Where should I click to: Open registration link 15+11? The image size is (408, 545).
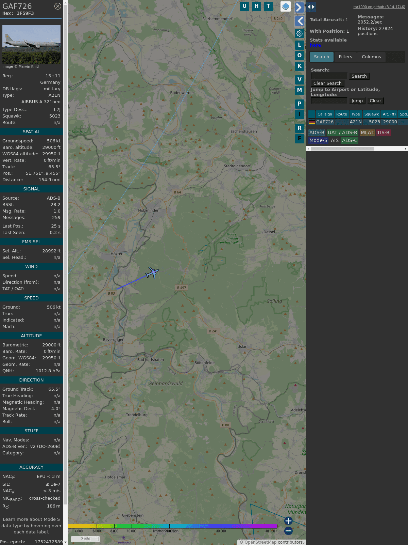click(53, 76)
